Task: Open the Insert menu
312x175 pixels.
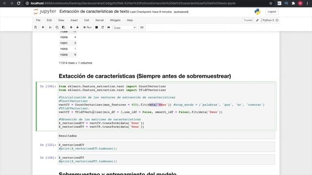Action: point(74,20)
